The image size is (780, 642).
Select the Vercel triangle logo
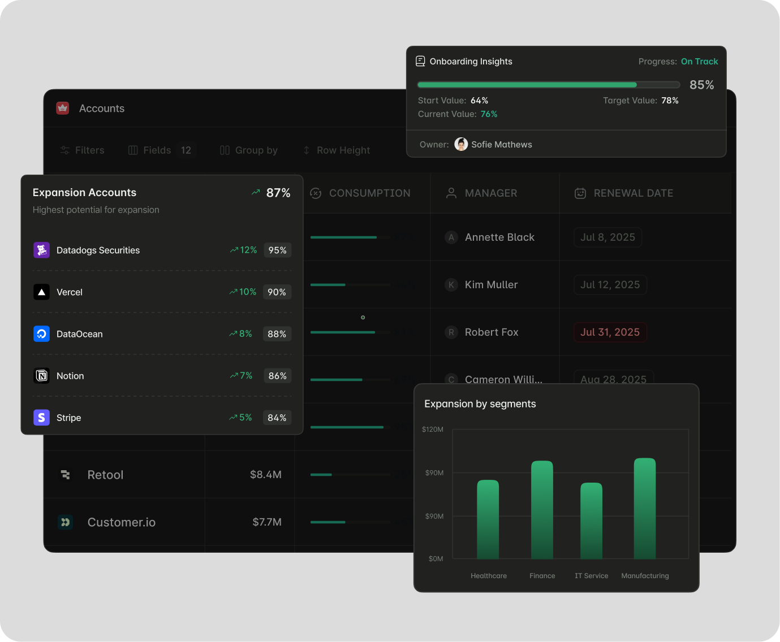pyautogui.click(x=41, y=292)
